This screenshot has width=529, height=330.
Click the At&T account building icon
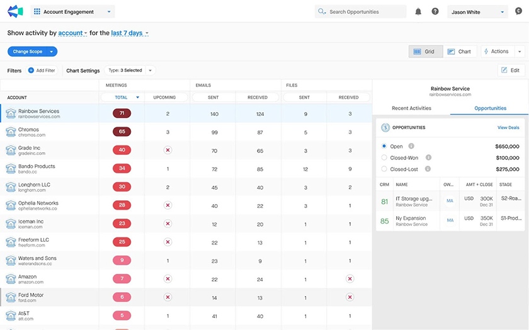click(11, 316)
